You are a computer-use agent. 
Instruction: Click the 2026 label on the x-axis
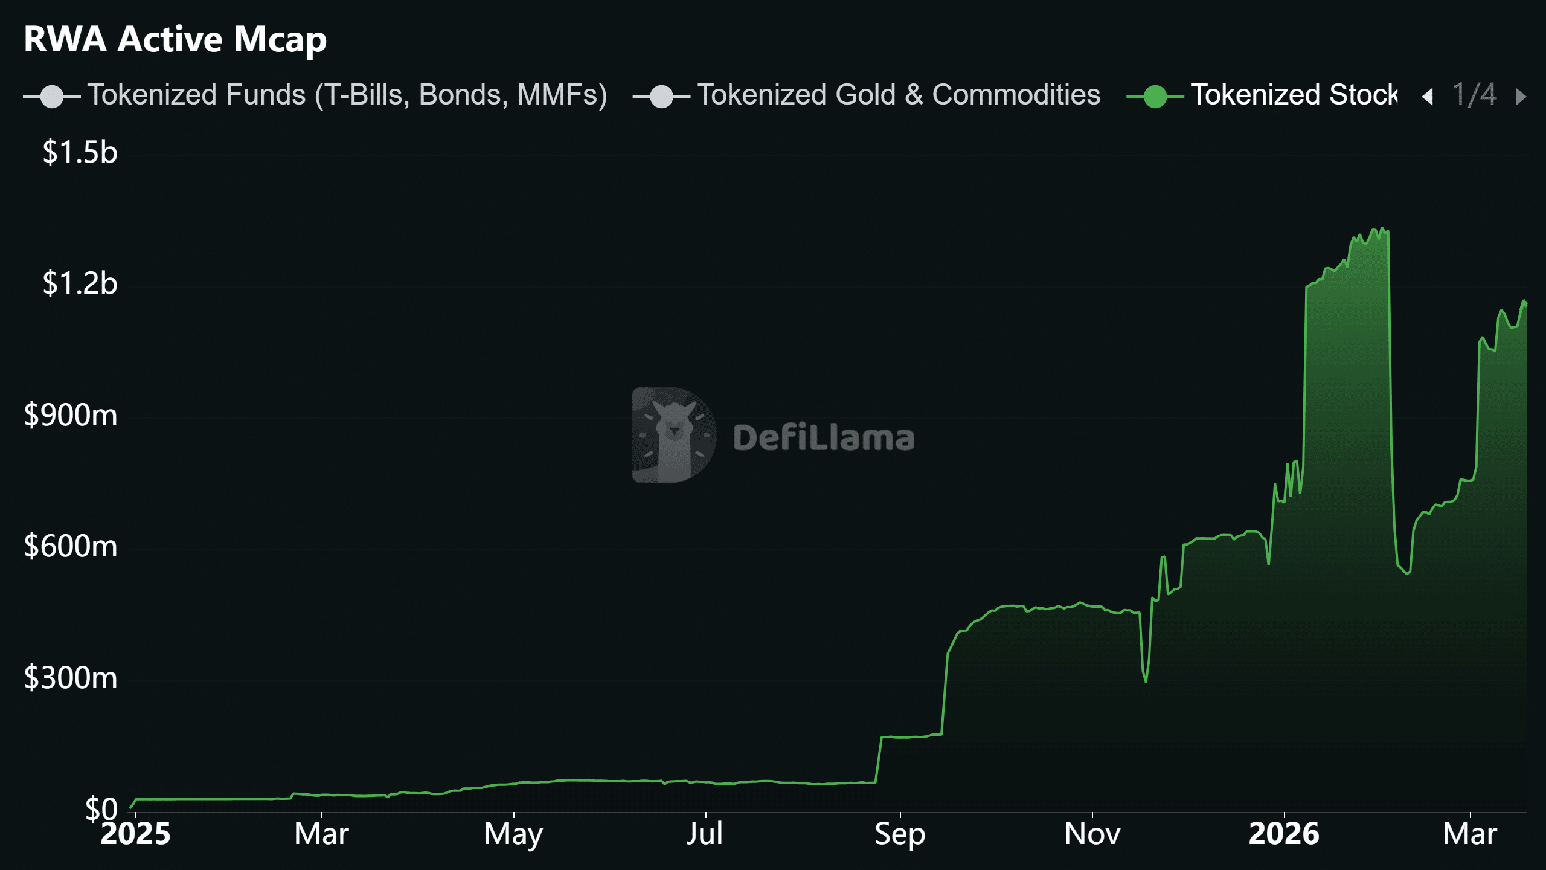pos(1284,834)
